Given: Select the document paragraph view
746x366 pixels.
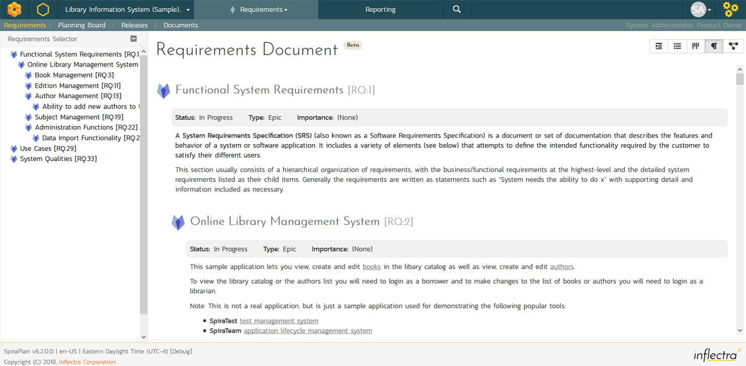Looking at the screenshot, I should tap(714, 46).
